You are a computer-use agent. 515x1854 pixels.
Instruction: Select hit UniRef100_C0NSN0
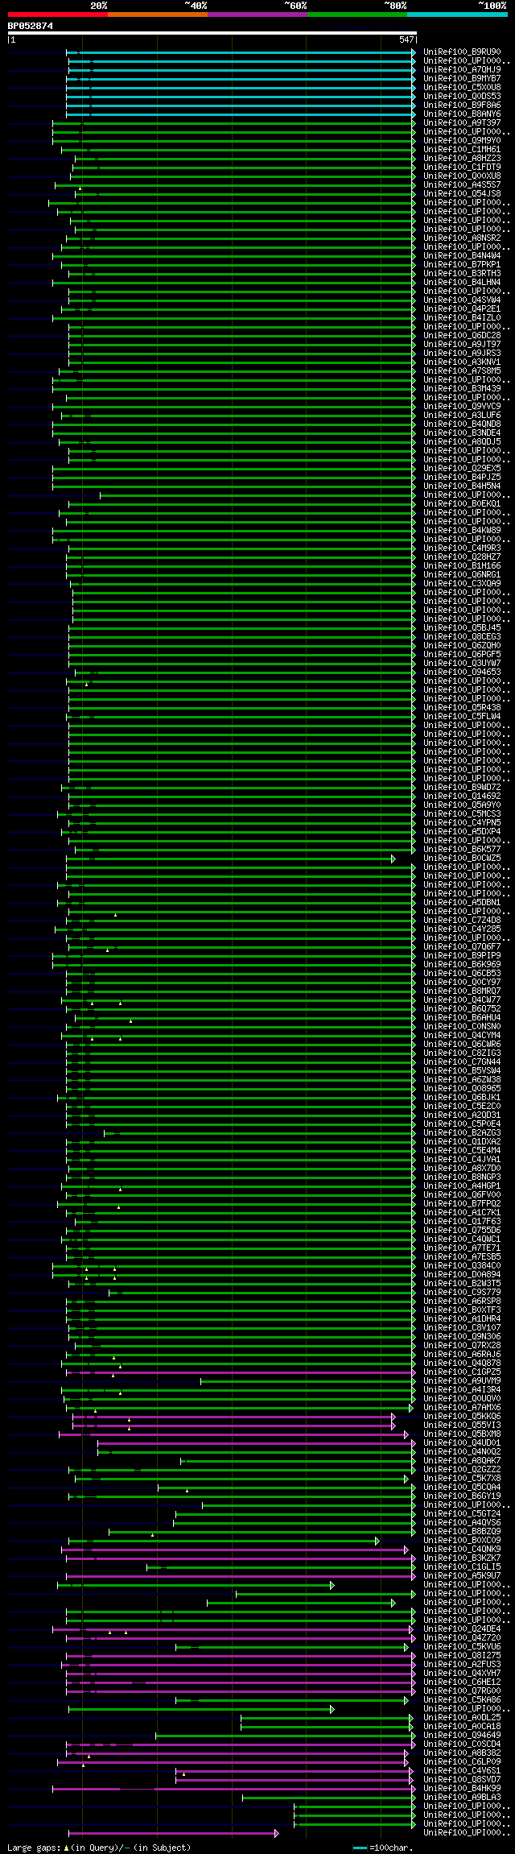[462, 1027]
